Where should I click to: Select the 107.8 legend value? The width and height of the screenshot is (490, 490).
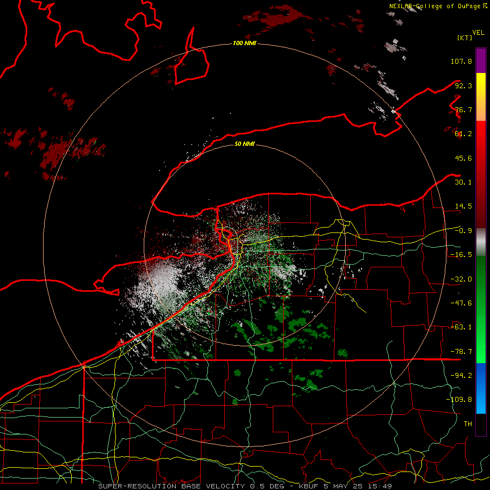(461, 61)
